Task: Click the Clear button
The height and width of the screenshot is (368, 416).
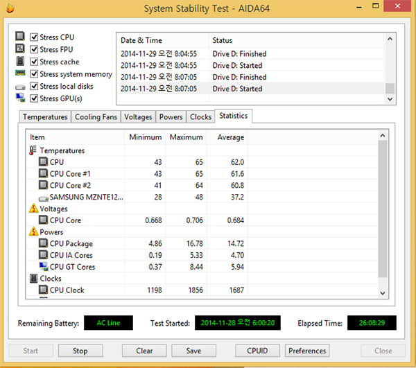Action: pos(144,351)
